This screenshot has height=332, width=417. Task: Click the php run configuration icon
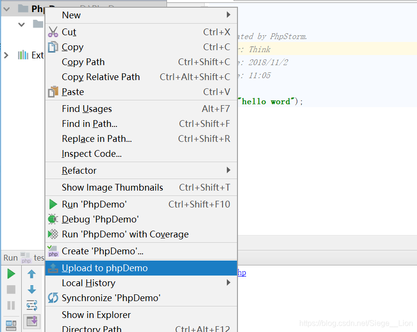coord(26,258)
